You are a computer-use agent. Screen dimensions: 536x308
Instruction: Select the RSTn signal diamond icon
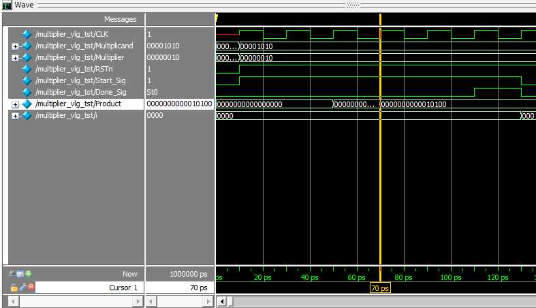pyautogui.click(x=27, y=69)
